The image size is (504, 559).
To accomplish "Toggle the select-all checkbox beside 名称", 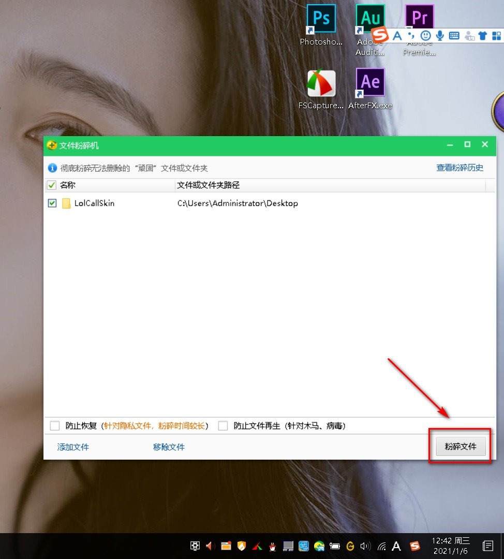I will [52, 185].
